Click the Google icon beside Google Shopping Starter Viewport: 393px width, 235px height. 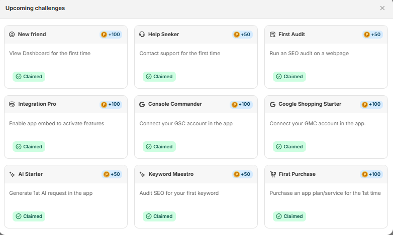(x=272, y=104)
